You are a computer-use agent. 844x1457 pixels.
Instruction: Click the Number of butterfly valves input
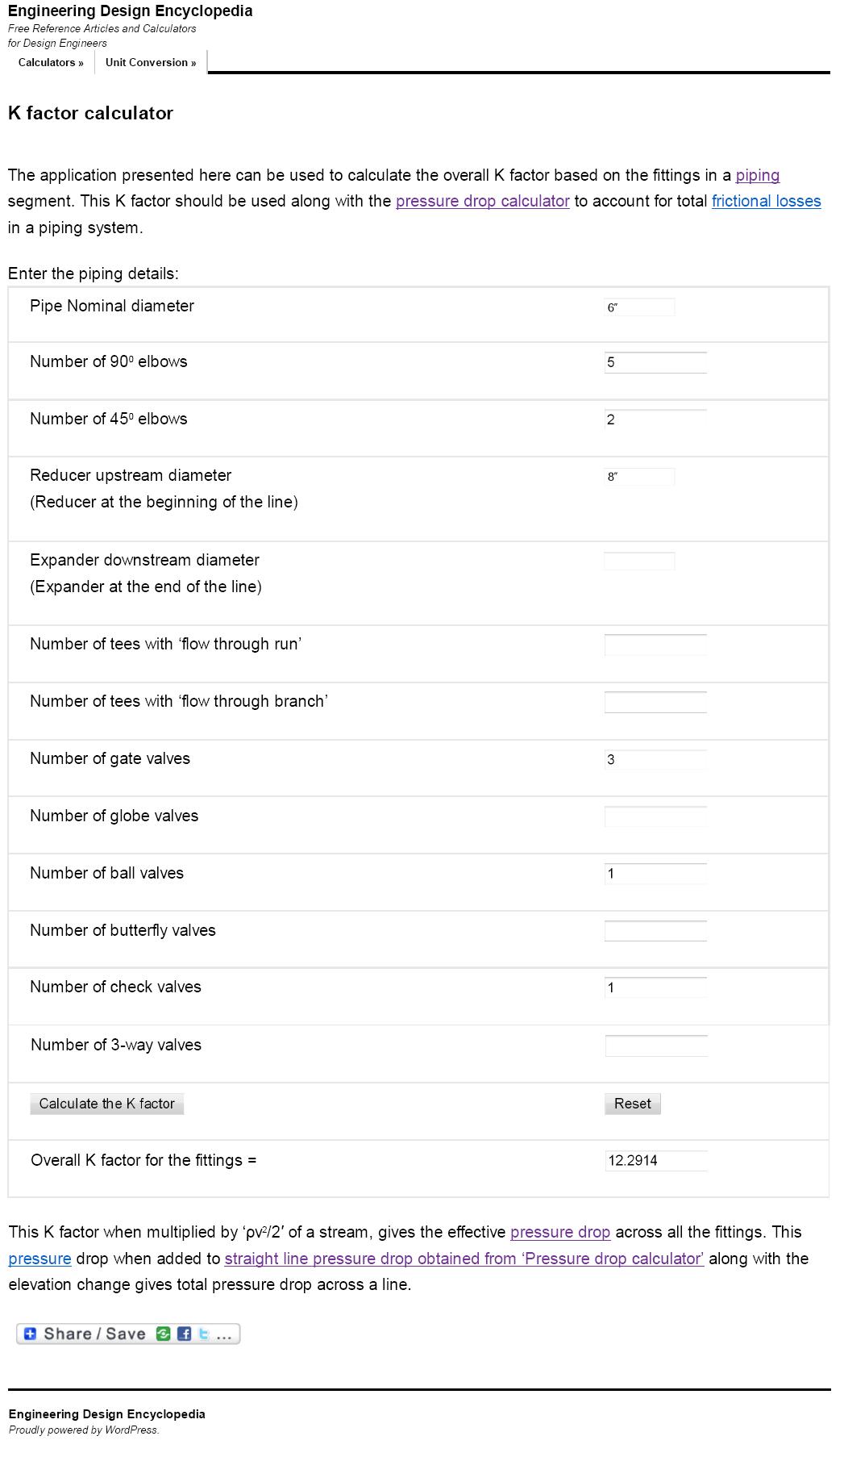pos(655,931)
